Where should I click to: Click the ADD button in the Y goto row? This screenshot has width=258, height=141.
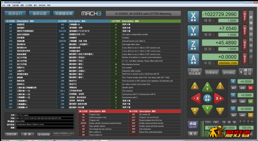coord(242,101)
